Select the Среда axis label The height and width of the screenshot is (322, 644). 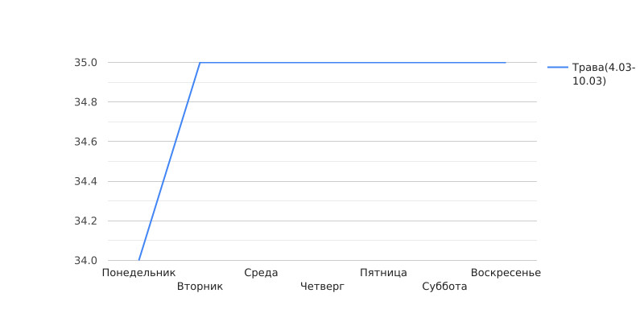point(261,273)
